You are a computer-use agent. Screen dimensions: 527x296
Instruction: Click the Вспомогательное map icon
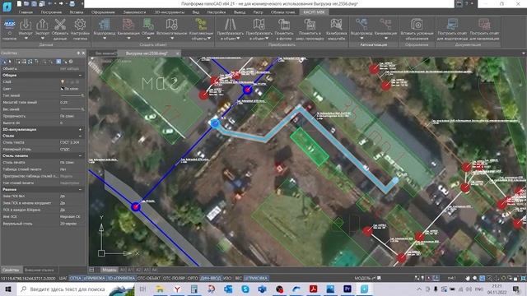171,25
